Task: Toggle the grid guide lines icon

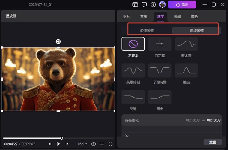Action: coord(102,144)
